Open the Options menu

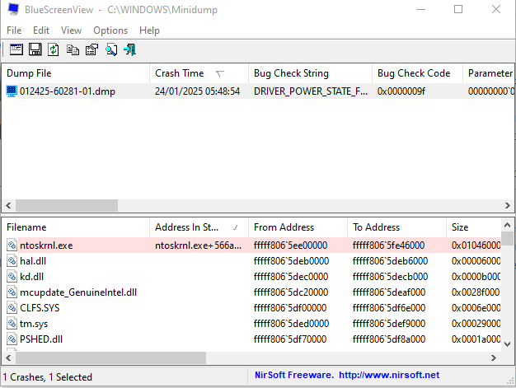[110, 30]
